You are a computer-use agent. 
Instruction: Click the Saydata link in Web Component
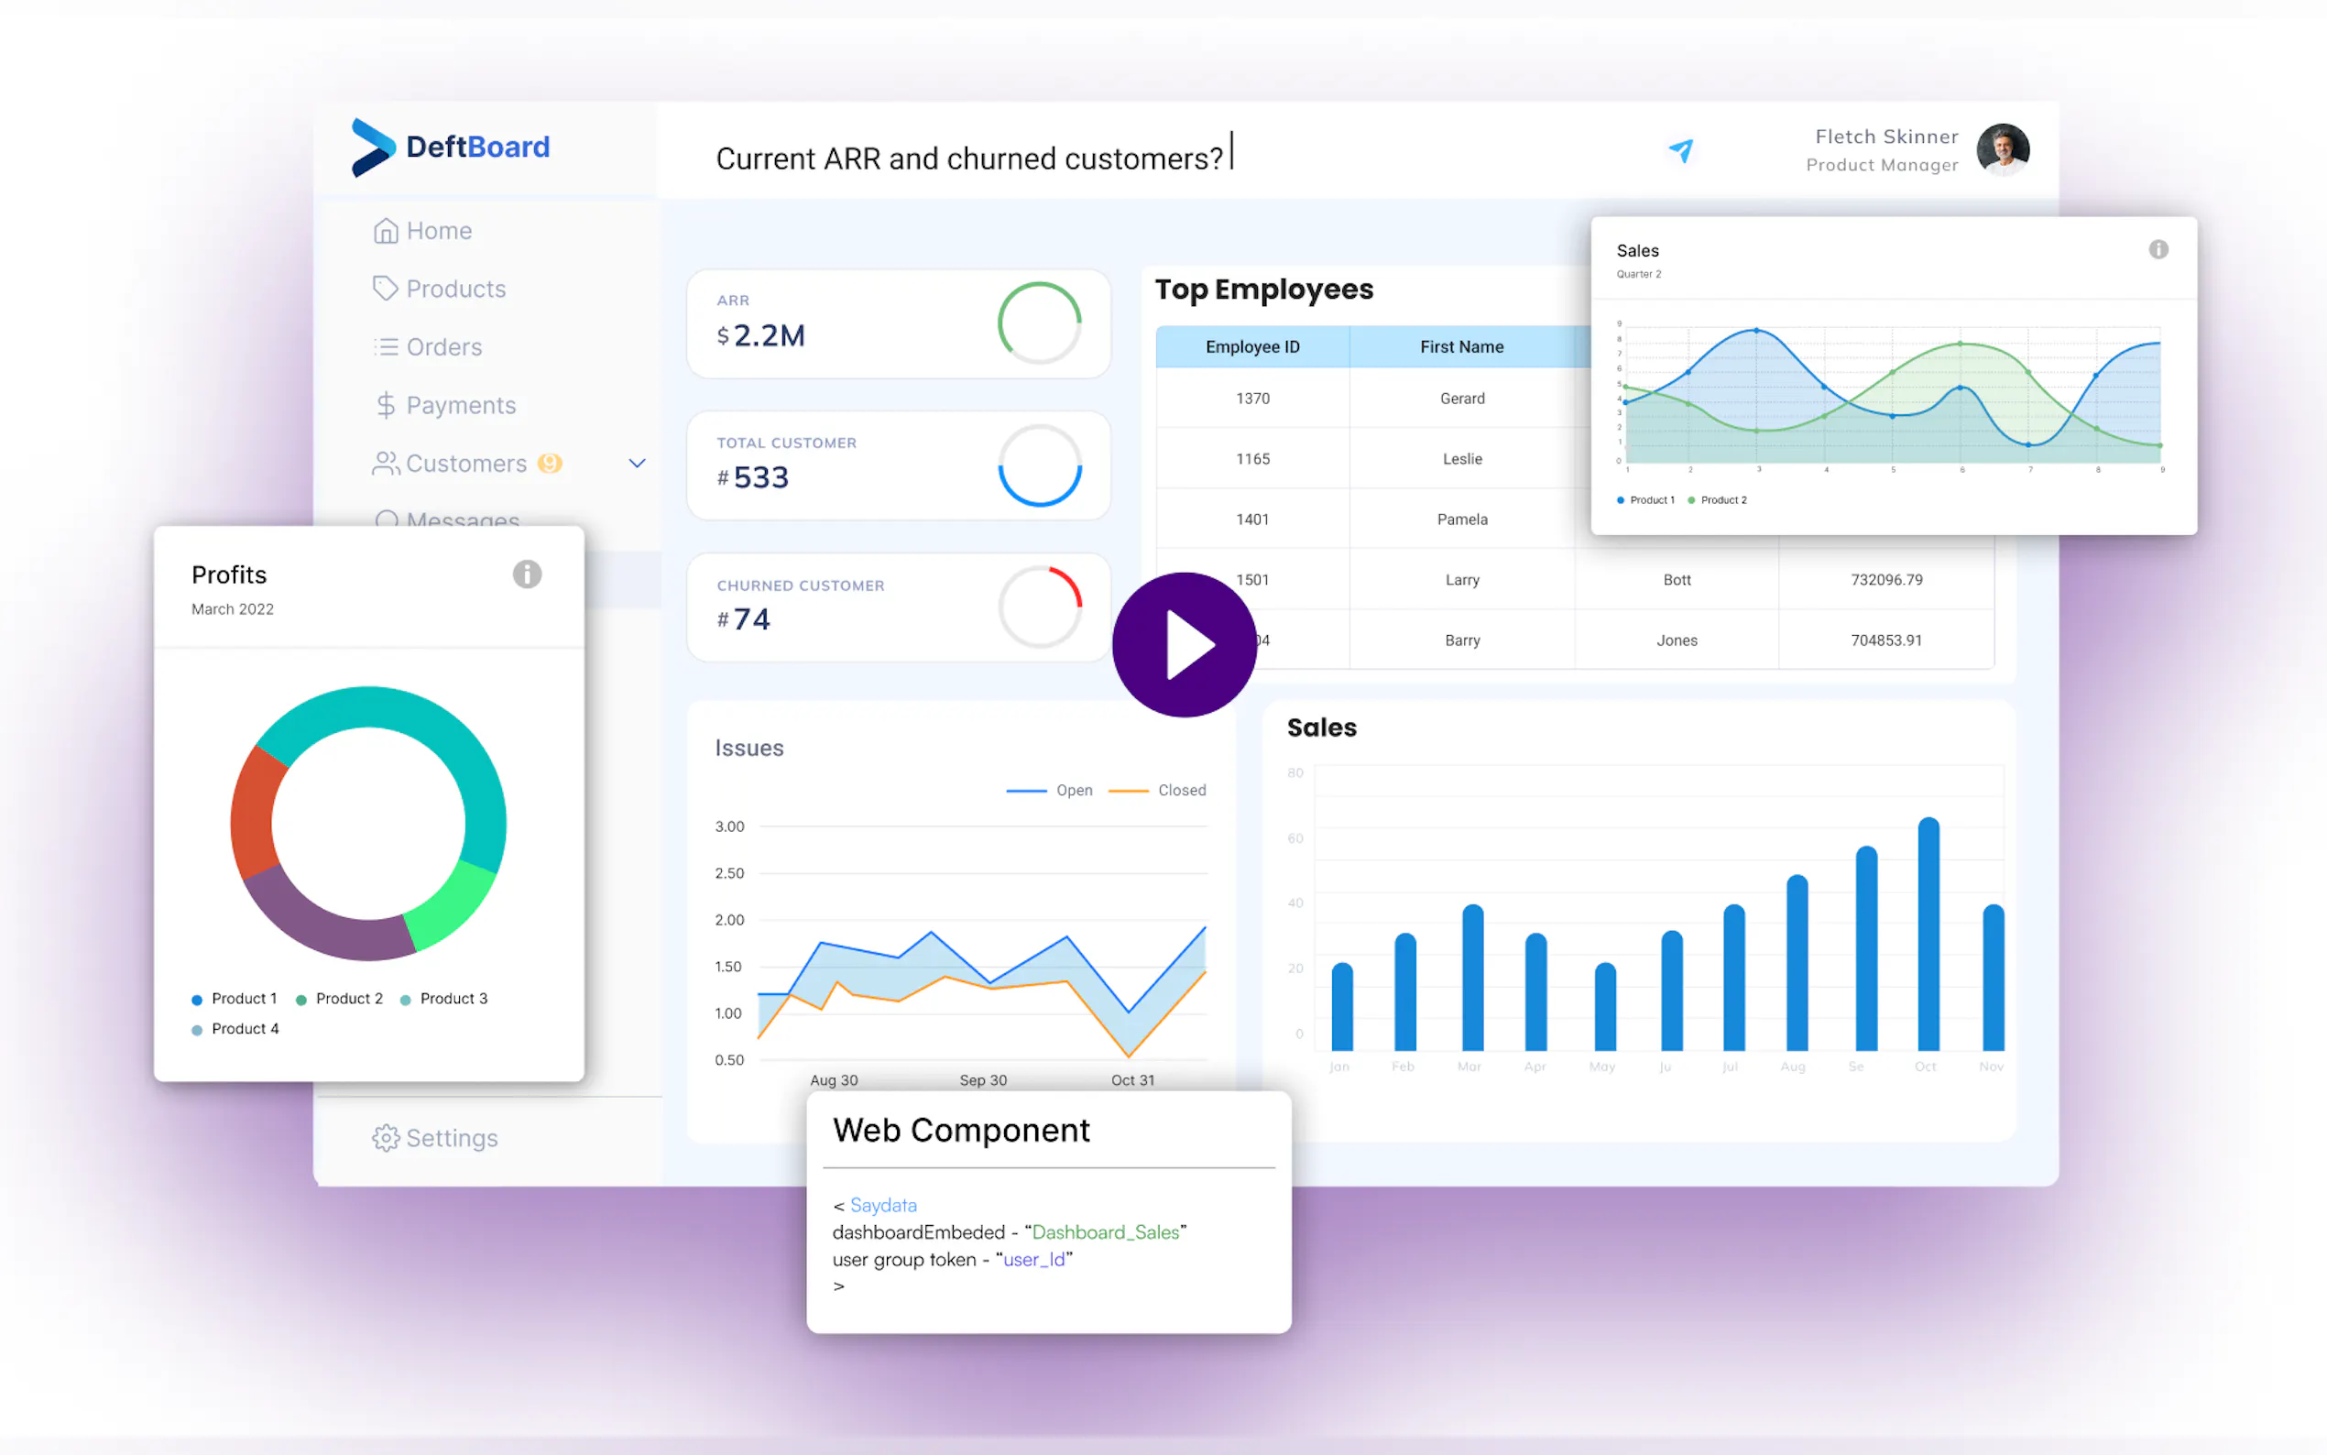[x=882, y=1205]
